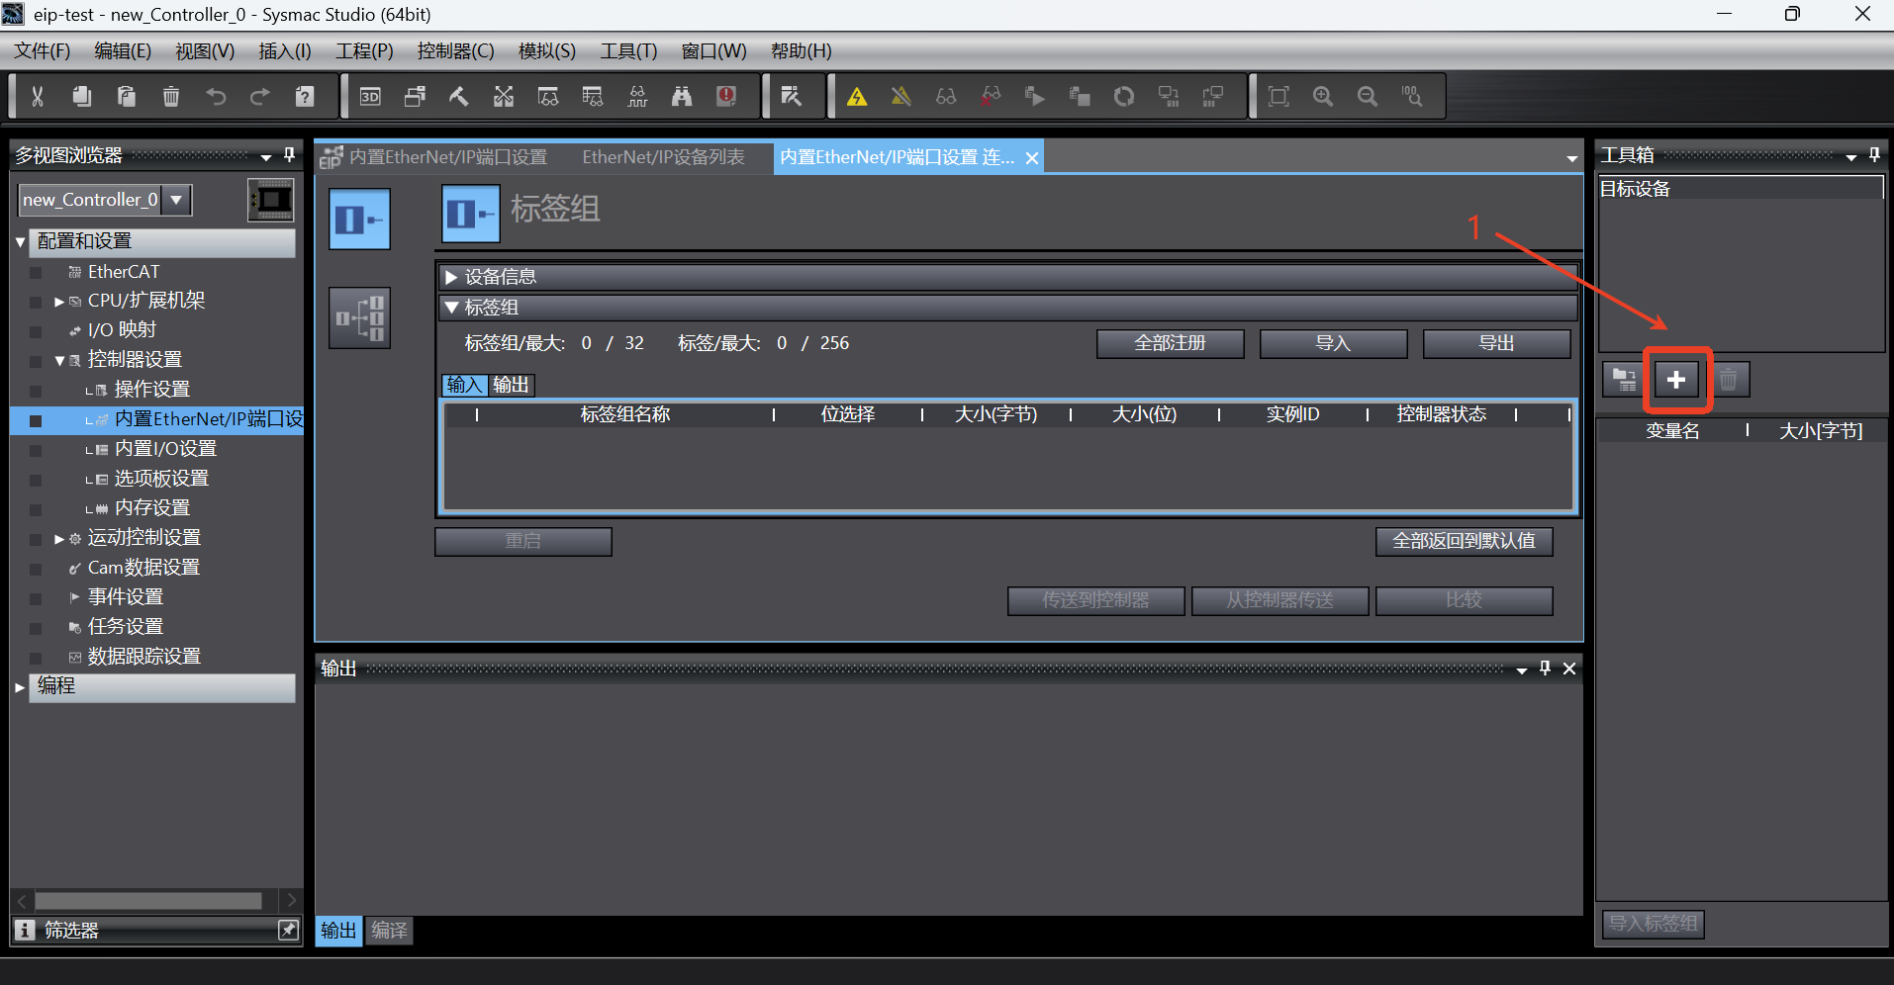Click the zoom in magnifier icon
1894x985 pixels.
click(x=1323, y=96)
